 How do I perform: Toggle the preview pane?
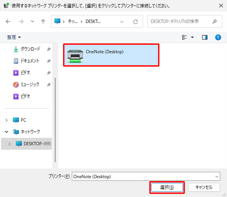205,37
